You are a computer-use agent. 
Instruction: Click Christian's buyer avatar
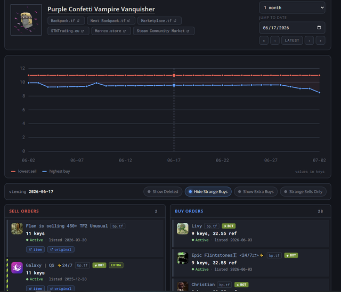(183, 286)
